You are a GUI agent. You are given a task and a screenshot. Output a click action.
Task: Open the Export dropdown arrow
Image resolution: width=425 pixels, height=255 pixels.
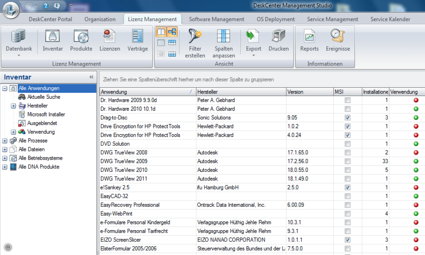click(x=254, y=55)
